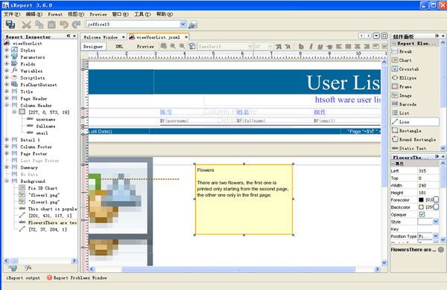Switch to the viewUserList.jrxml tab
This screenshot has height=290, width=447.
pos(158,37)
